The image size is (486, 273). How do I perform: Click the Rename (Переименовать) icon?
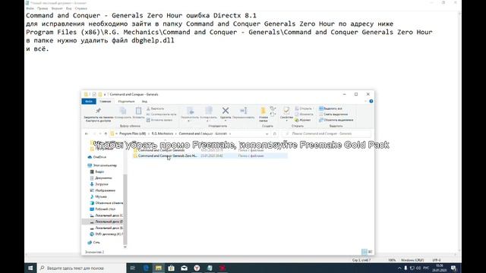point(243,111)
